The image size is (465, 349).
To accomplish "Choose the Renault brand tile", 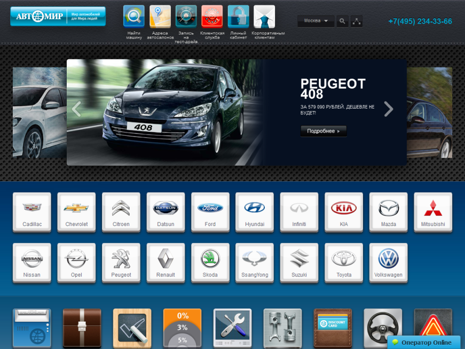I will point(166,262).
